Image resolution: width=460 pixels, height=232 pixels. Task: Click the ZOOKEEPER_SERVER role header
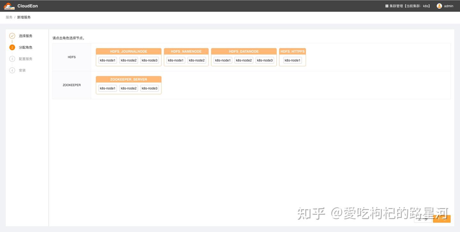[x=128, y=79]
